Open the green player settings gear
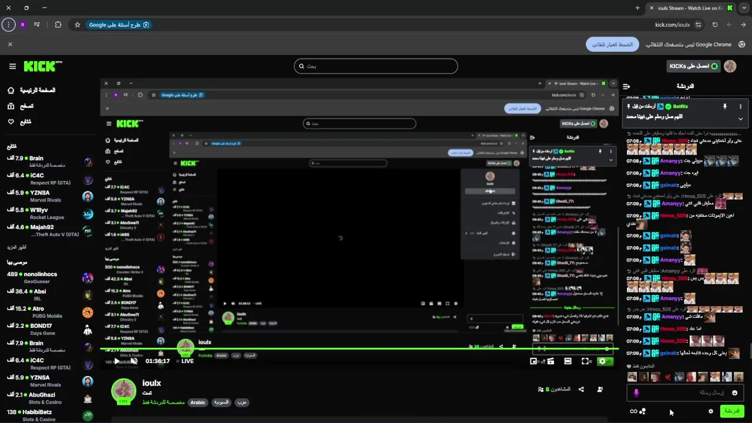This screenshot has height=423, width=752. click(602, 361)
